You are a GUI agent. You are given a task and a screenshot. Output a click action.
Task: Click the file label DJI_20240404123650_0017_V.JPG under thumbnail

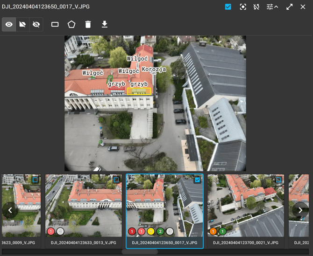click(164, 242)
